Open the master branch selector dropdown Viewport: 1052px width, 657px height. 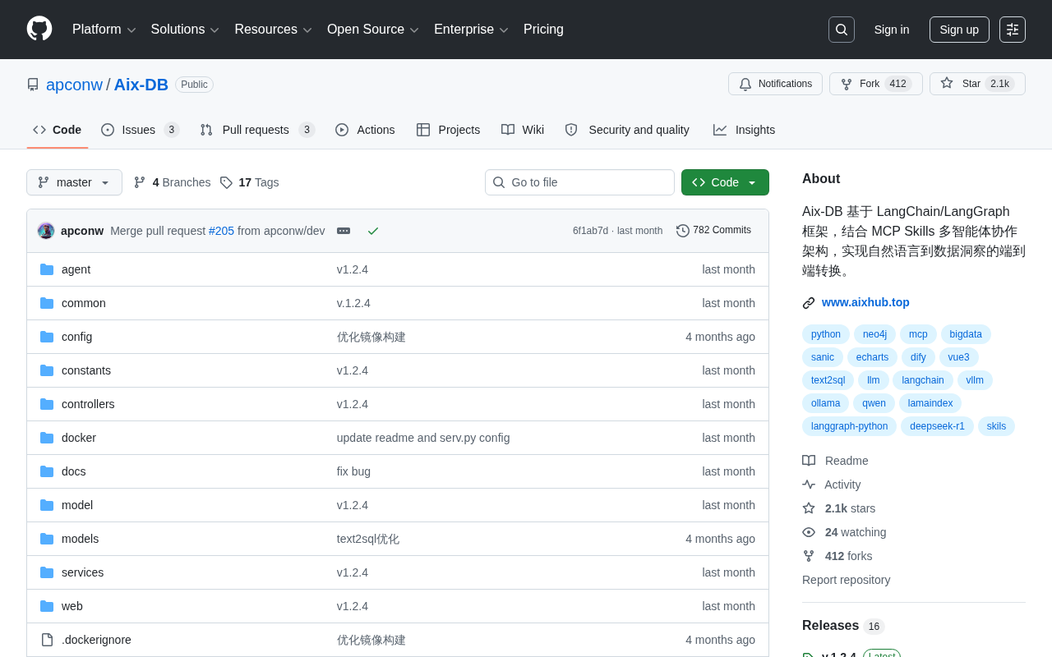click(74, 182)
